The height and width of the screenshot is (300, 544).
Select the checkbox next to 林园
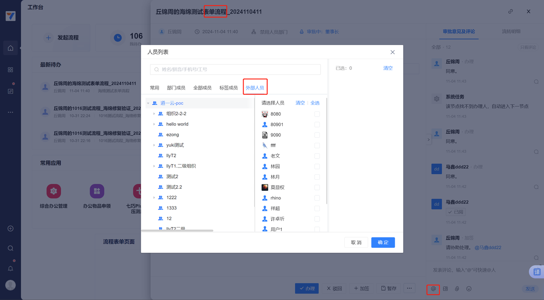(317, 167)
